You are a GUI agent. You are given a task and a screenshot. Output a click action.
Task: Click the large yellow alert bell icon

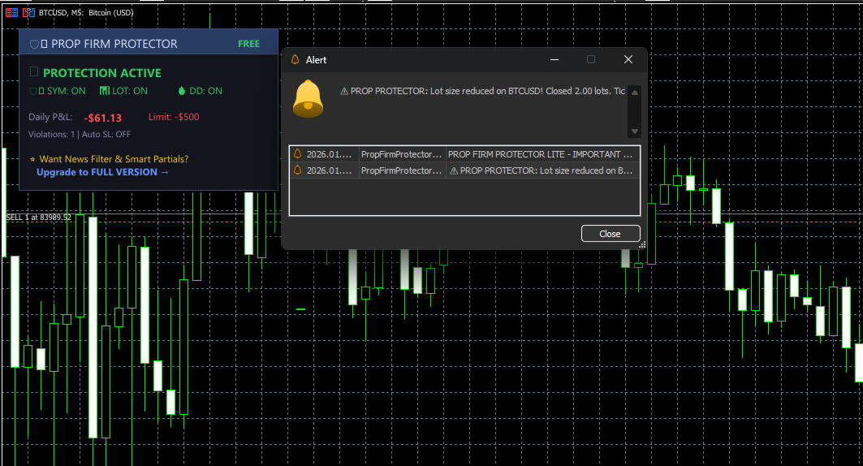point(308,99)
